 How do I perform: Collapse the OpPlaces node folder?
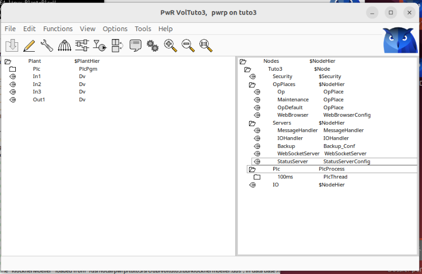(x=252, y=84)
